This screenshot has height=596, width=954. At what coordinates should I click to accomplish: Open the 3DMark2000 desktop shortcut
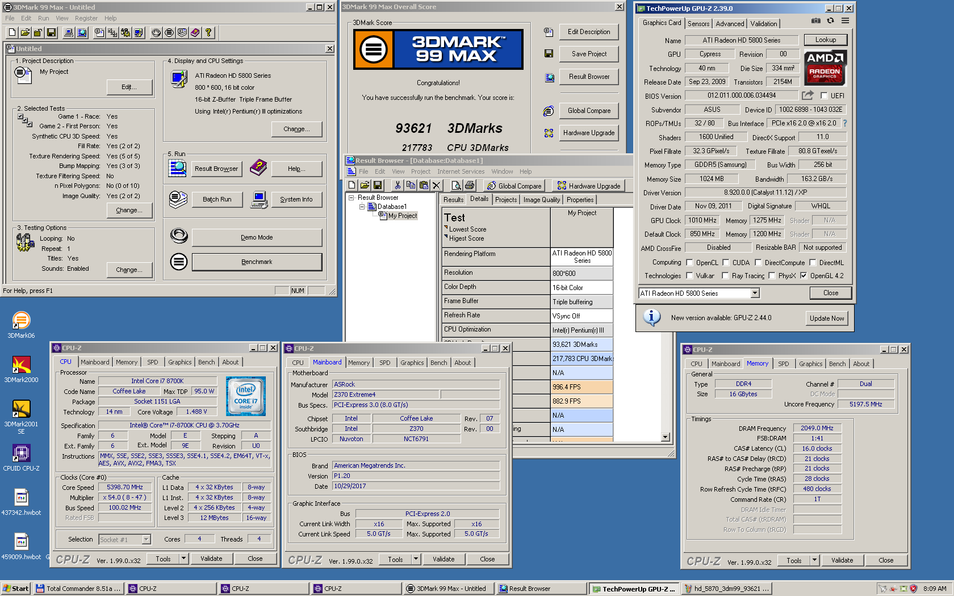[21, 369]
